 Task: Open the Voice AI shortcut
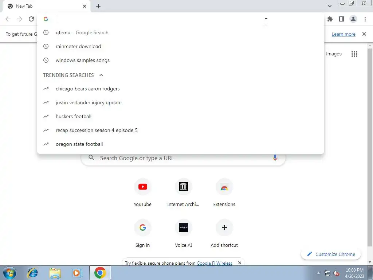183,234
